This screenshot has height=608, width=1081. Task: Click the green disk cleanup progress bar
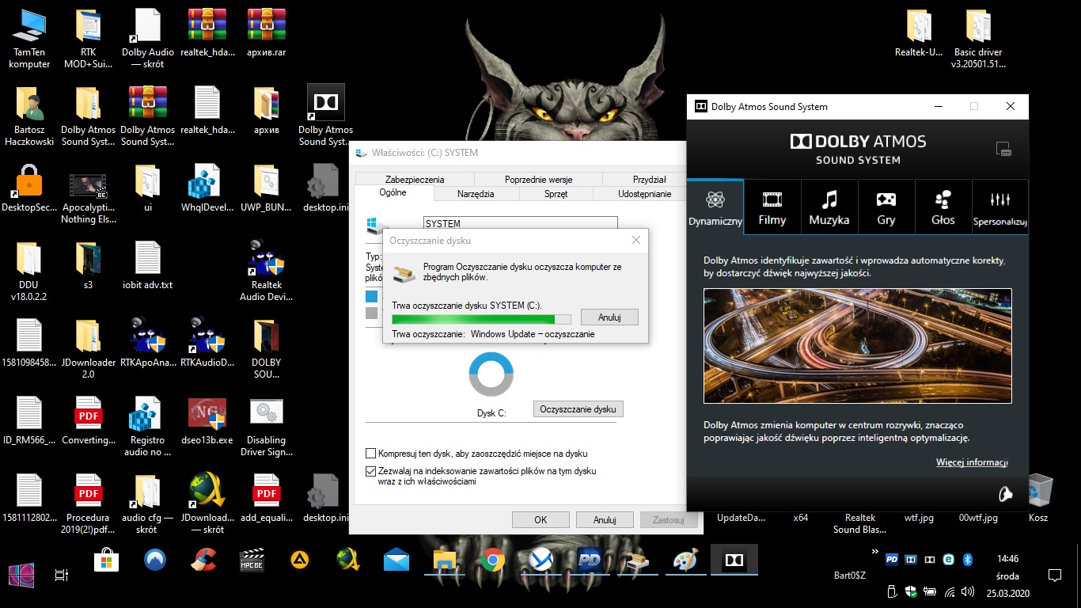click(481, 319)
